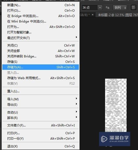The height and width of the screenshot is (150, 138).
Task: Choose 打印(P)... menu item
Action: [40, 133]
